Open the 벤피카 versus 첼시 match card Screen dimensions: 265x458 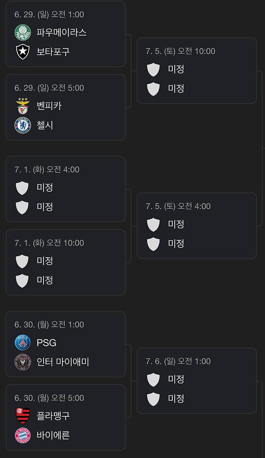(x=65, y=107)
